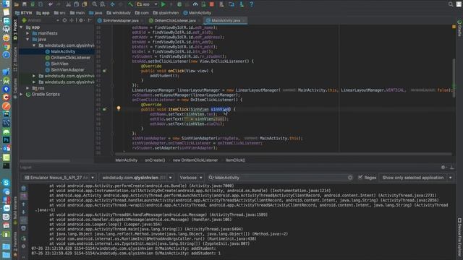
Task: Click onCreate() in editor breadcrumb
Action: coord(155,160)
